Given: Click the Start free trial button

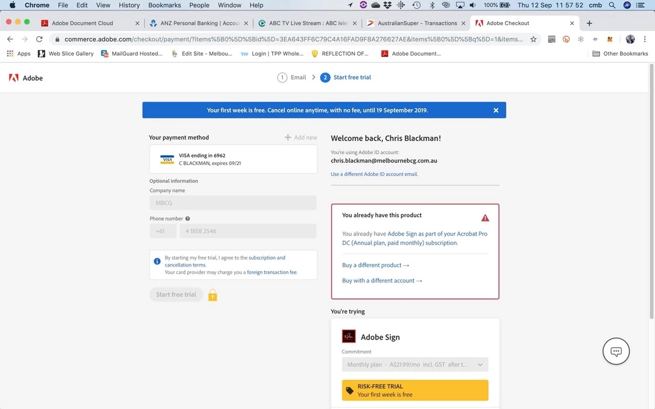Looking at the screenshot, I should point(176,294).
